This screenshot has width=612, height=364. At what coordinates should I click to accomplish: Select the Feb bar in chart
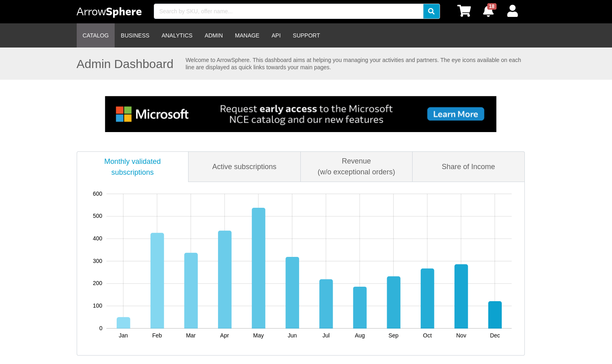coord(157,281)
